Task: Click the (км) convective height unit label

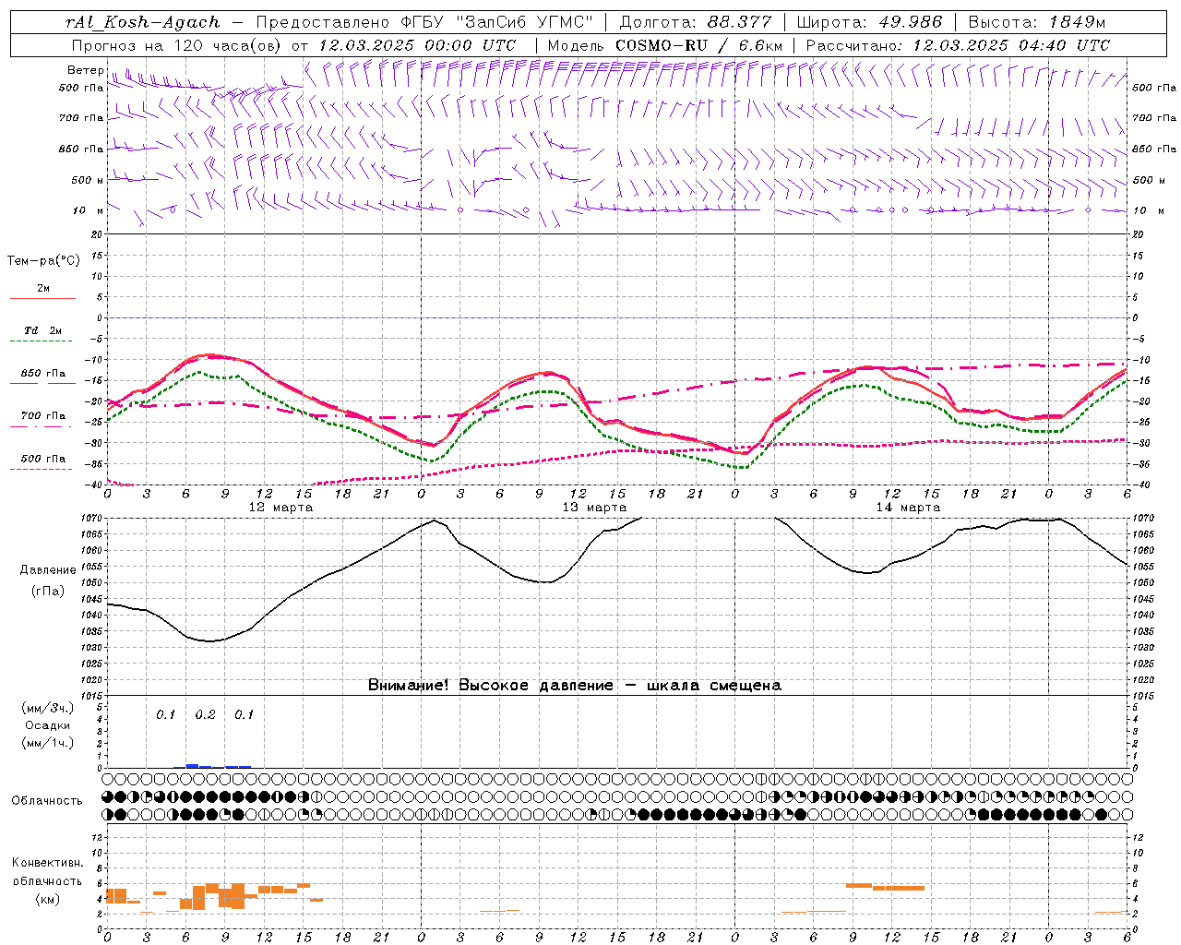Action: [x=48, y=898]
